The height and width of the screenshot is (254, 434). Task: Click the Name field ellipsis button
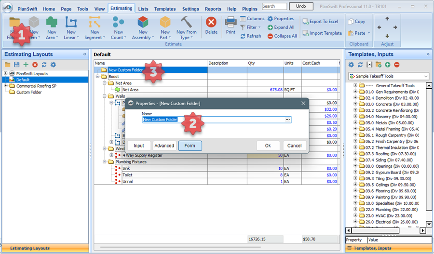(x=288, y=120)
